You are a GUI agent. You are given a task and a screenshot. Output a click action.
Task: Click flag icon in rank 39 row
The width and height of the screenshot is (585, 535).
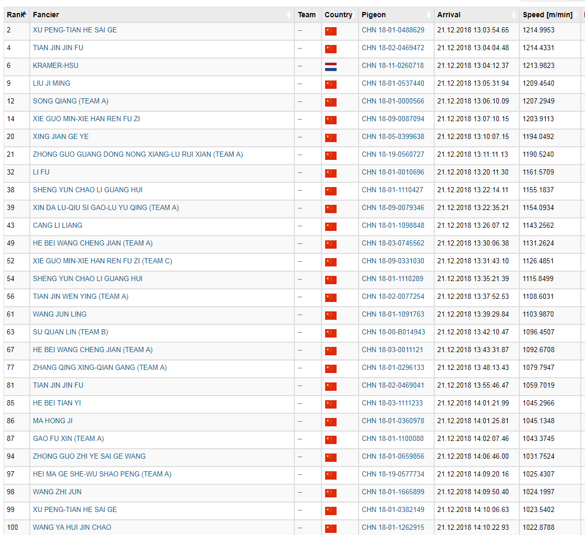[x=330, y=209]
